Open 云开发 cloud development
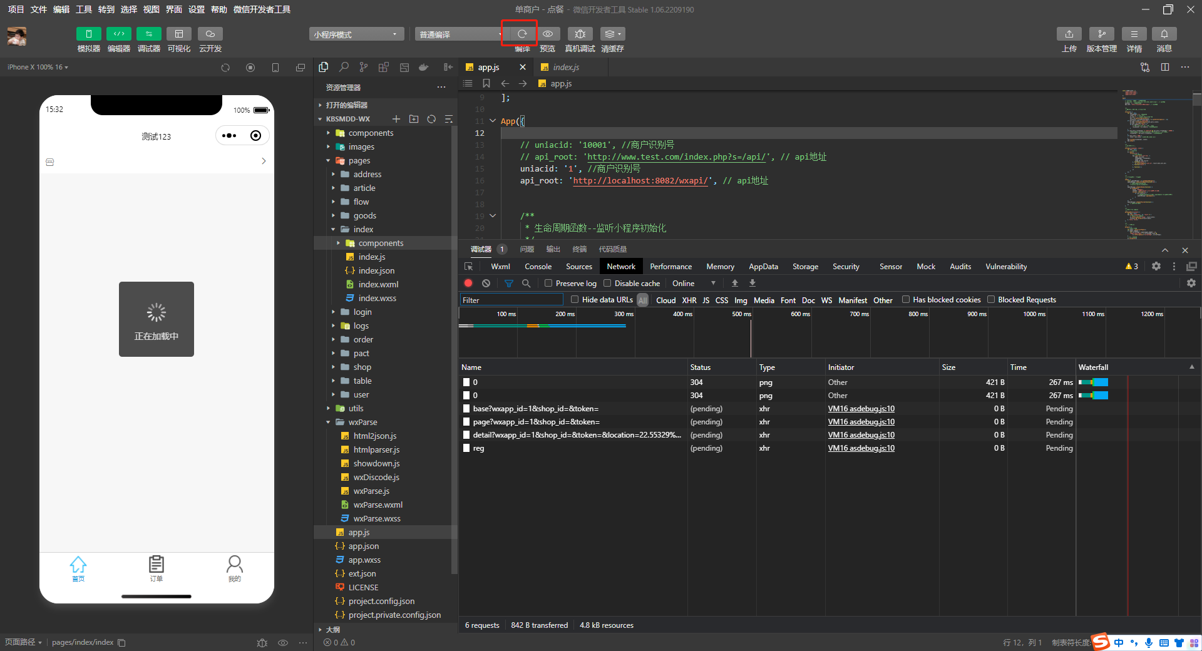This screenshot has width=1202, height=651. [x=210, y=34]
